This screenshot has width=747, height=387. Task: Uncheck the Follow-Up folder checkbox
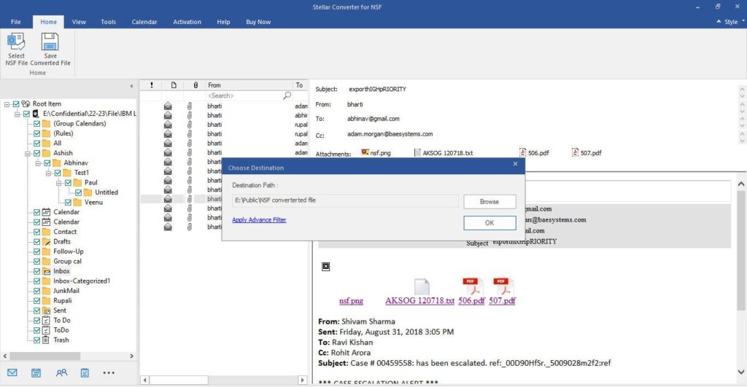tap(36, 251)
